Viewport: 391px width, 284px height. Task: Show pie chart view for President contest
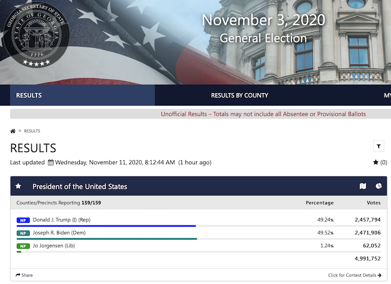point(379,186)
